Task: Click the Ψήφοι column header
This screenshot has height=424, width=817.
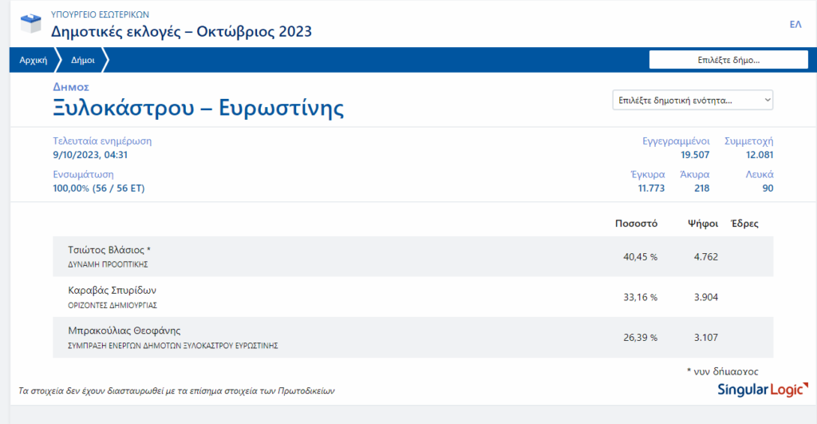Action: tap(702, 224)
